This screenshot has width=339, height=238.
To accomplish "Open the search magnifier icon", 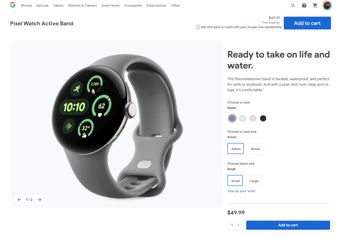I will point(293,5).
